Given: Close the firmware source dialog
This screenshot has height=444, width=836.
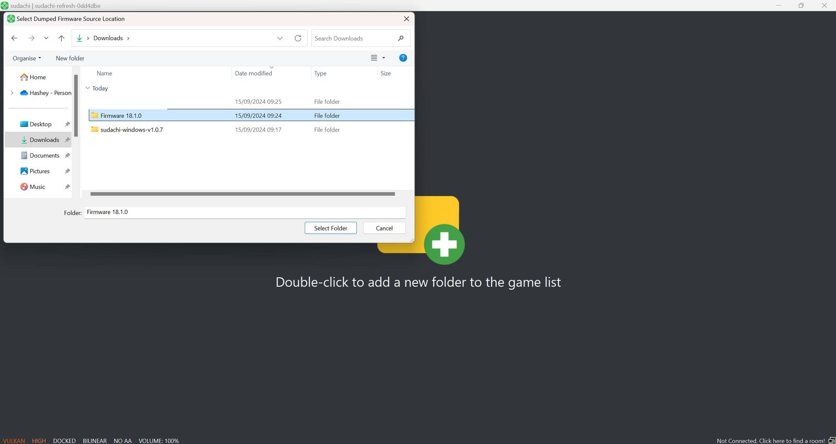Looking at the screenshot, I should pyautogui.click(x=407, y=19).
